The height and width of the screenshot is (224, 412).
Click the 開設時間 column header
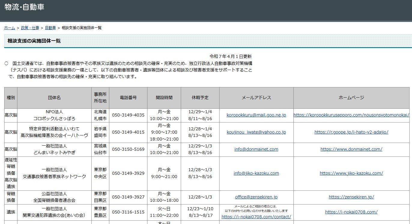(x=164, y=98)
